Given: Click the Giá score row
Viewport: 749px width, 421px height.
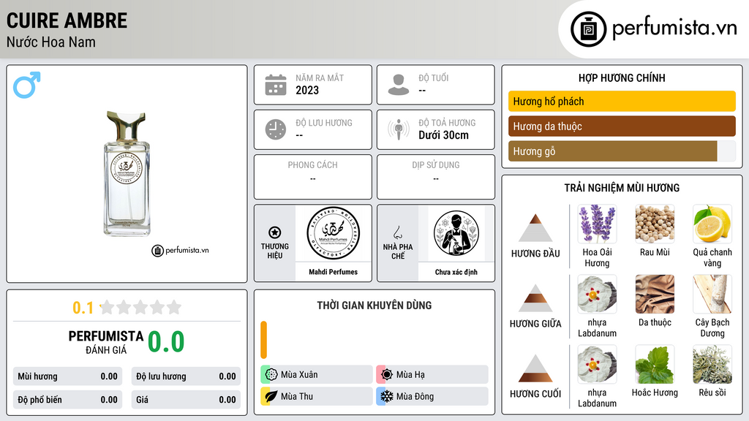Looking at the screenshot, I should (186, 400).
